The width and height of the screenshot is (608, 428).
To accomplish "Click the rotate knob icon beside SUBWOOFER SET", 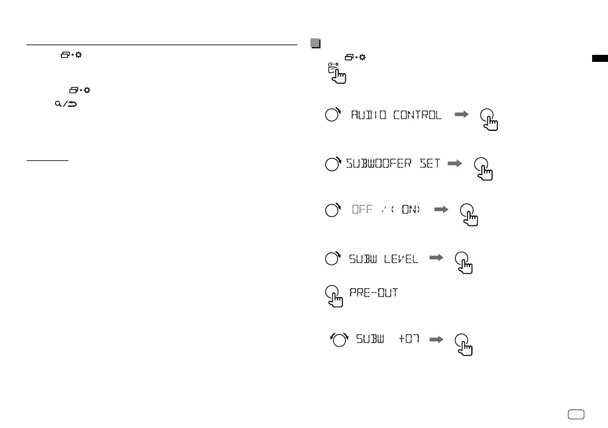I will click(333, 164).
